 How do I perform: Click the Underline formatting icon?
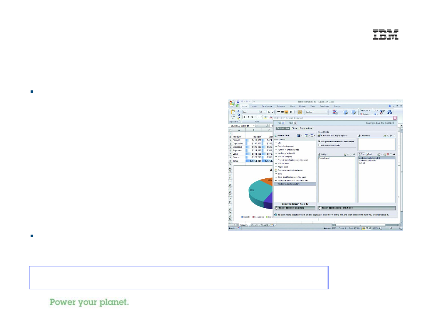point(252,117)
